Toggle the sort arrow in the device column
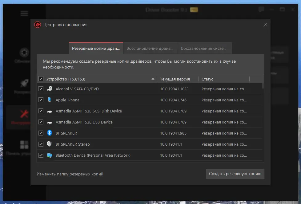This screenshot has width=301, height=204. point(153,79)
